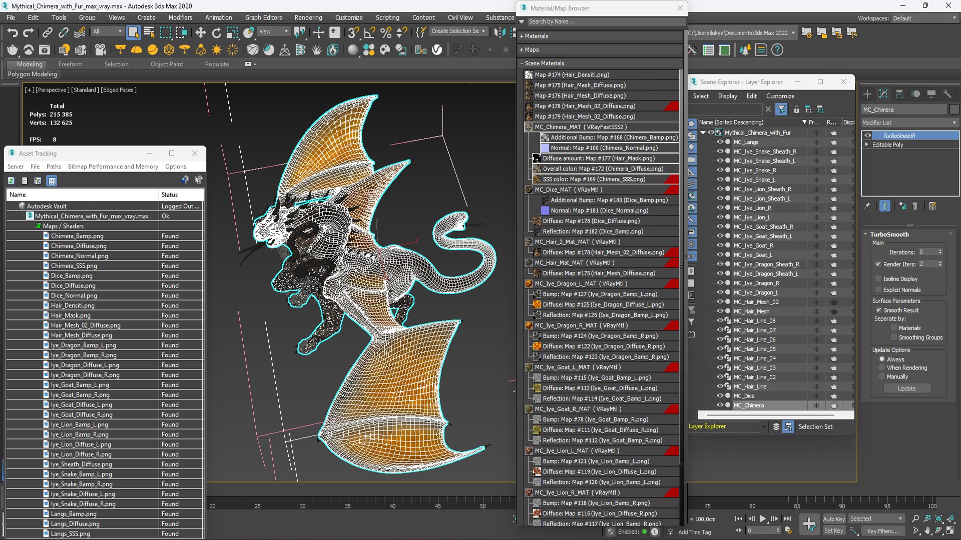Click the Redo arrow icon
Screen dimensions: 961x540
[29, 32]
